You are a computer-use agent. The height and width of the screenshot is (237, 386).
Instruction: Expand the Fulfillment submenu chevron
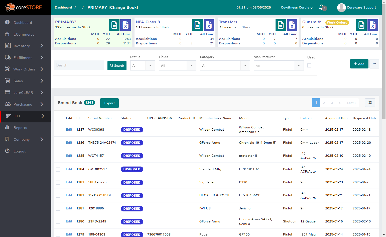pyautogui.click(x=42, y=57)
